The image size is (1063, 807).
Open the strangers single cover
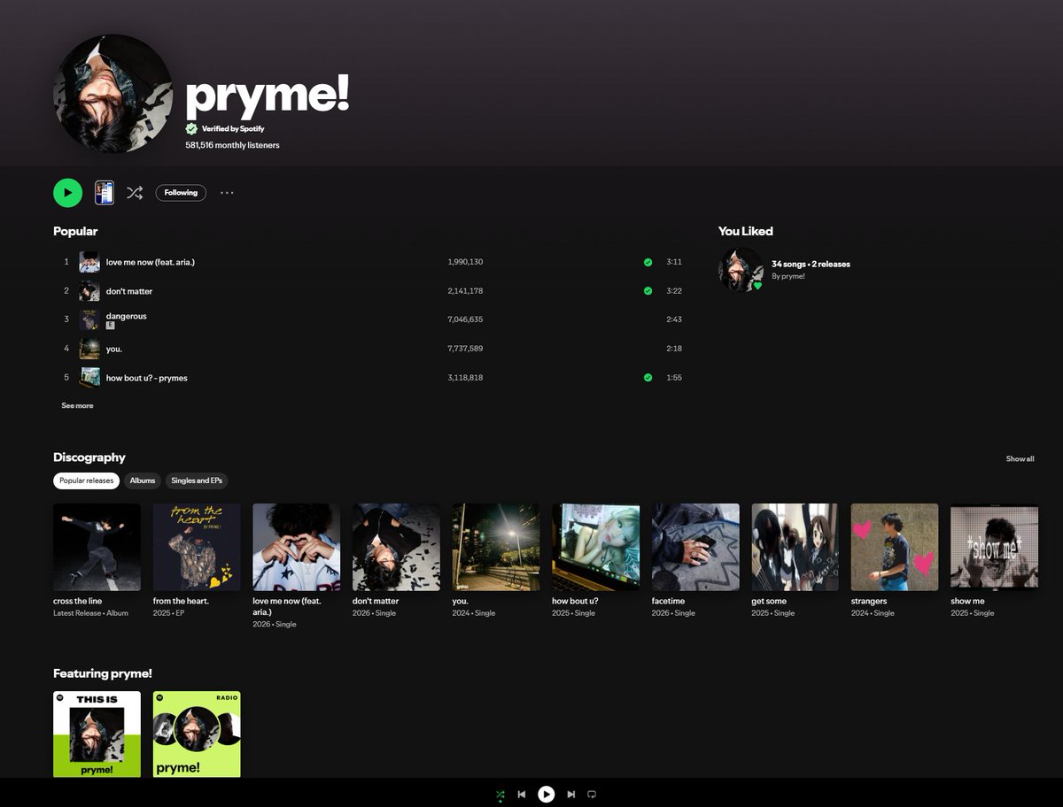coord(895,547)
